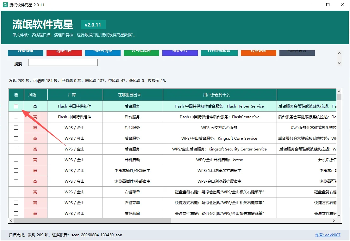Click the table's horizontal scroll-right arrow
This screenshot has width=350, height=241.
[334, 220]
